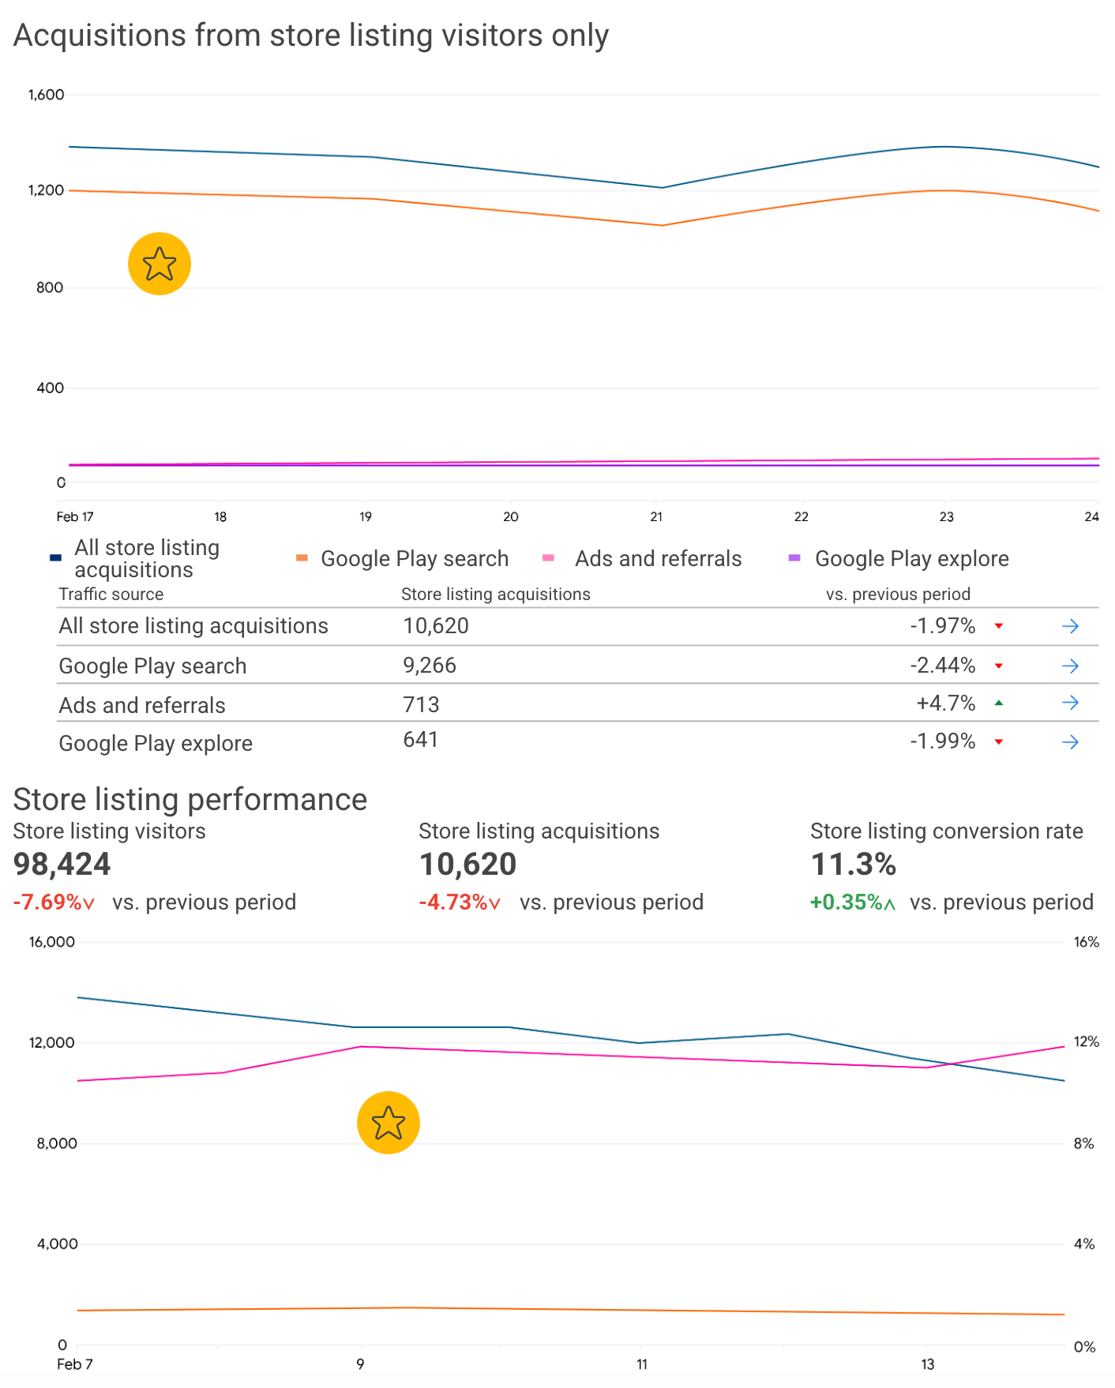Open arrow for Google Play search row
The width and height of the screenshot is (1115, 1388).
coord(1070,666)
